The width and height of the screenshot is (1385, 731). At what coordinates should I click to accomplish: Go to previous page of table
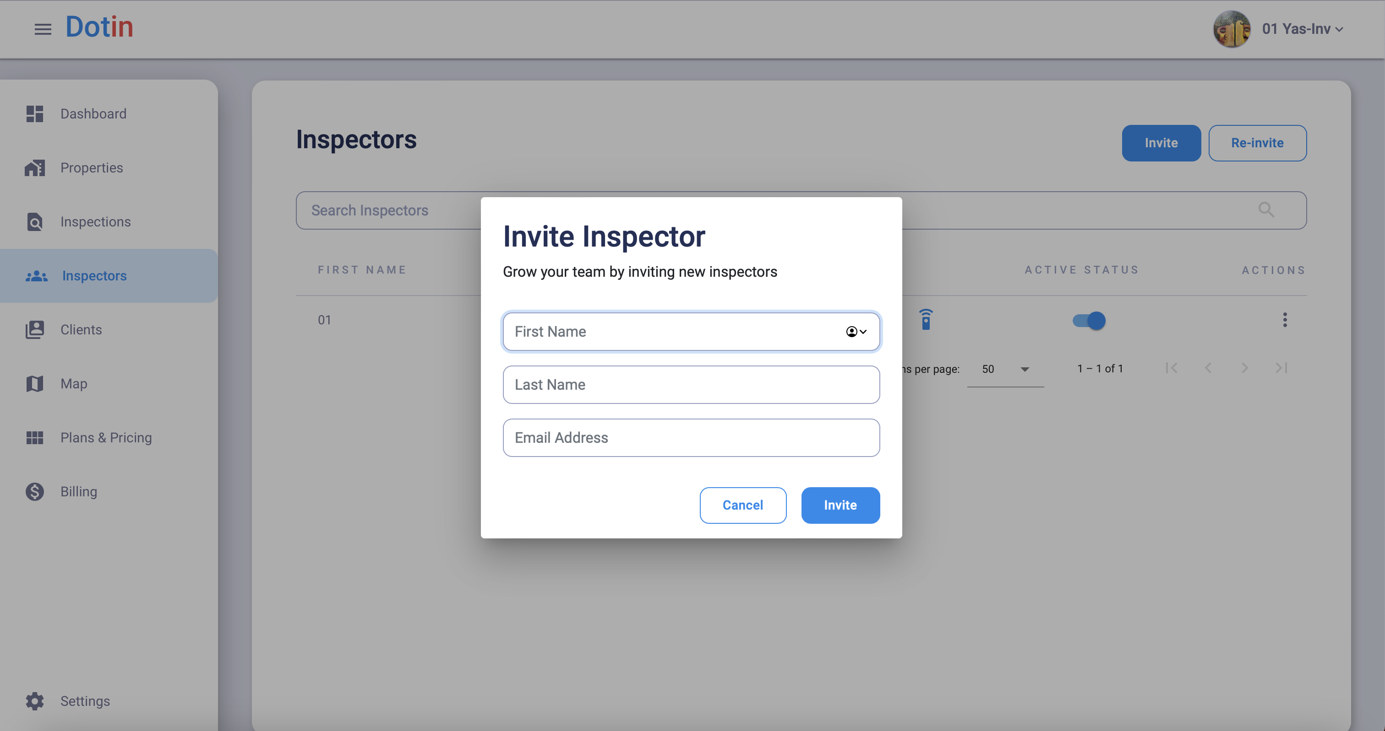coord(1208,368)
